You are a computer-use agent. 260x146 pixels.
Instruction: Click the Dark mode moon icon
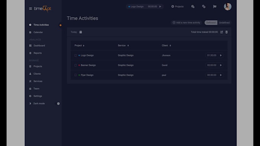tap(30, 104)
